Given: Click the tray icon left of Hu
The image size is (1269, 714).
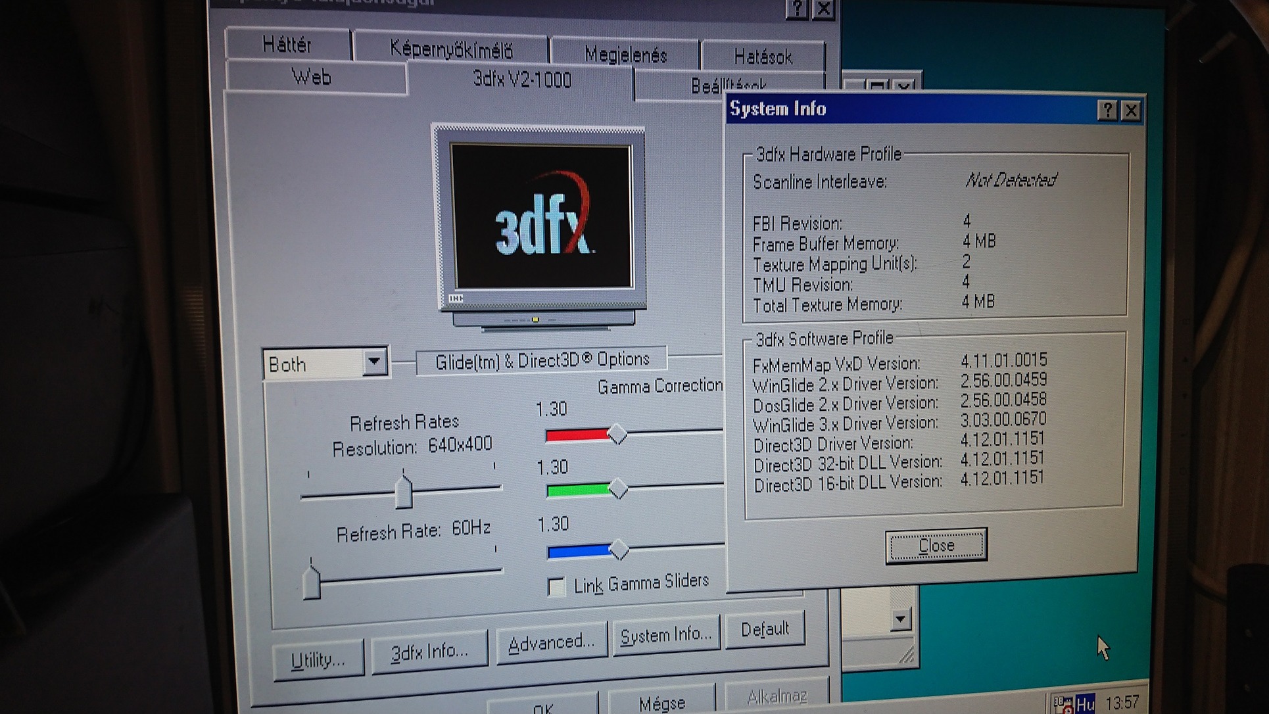Looking at the screenshot, I should (1063, 704).
